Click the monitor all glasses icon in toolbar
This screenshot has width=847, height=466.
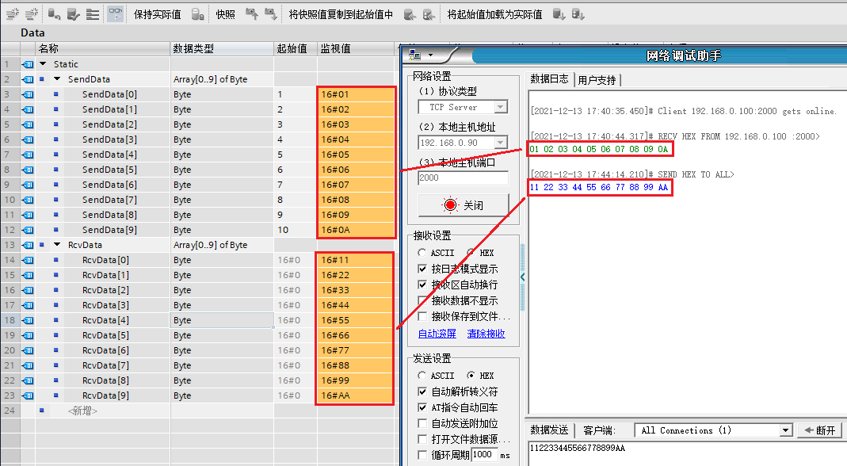[115, 14]
